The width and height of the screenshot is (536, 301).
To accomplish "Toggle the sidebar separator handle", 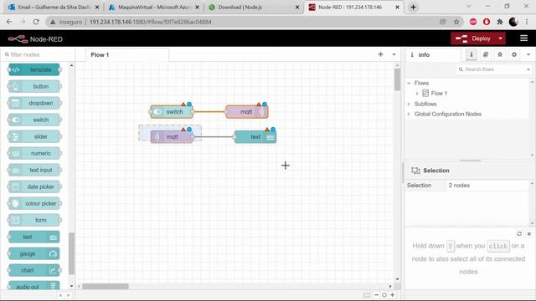I will 403,172.
